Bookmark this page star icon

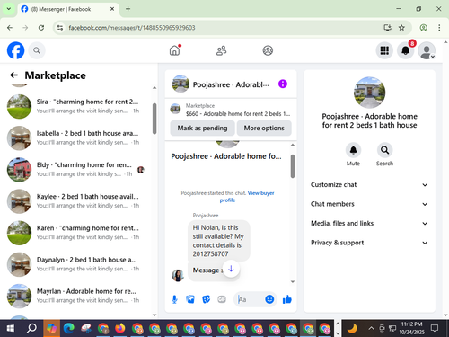pos(401,28)
